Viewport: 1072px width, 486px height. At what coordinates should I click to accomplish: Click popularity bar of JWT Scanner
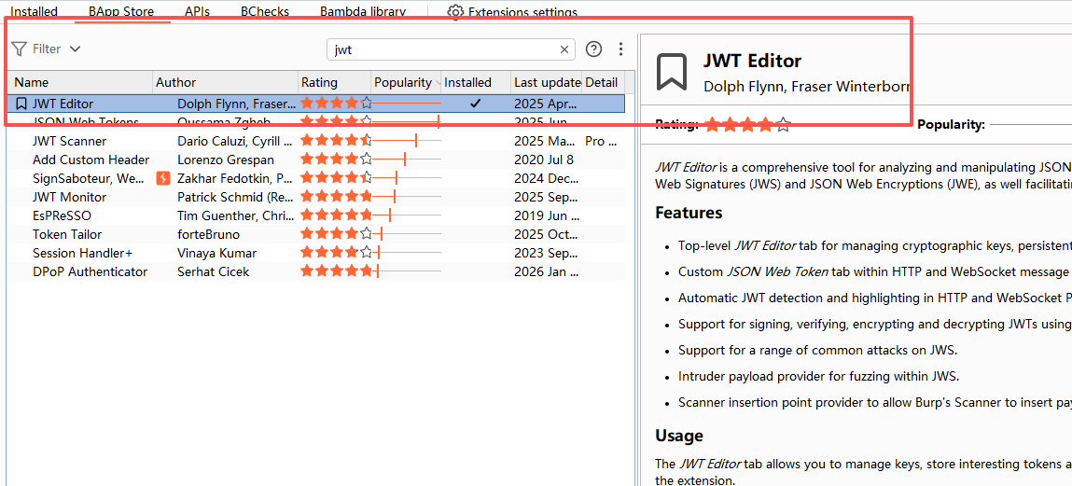pyautogui.click(x=407, y=142)
